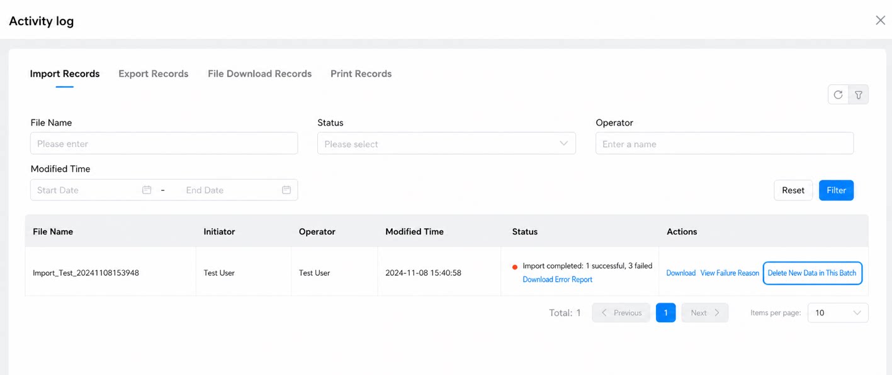Viewport: 892px width, 375px height.
Task: Click Download Error Report link
Action: [x=557, y=280]
